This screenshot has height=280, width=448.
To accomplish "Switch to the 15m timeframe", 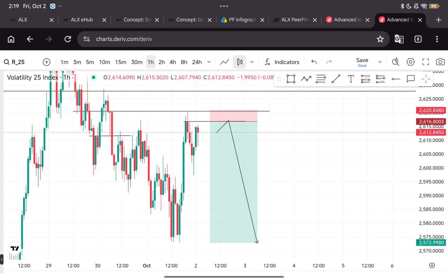I will 121,62.
